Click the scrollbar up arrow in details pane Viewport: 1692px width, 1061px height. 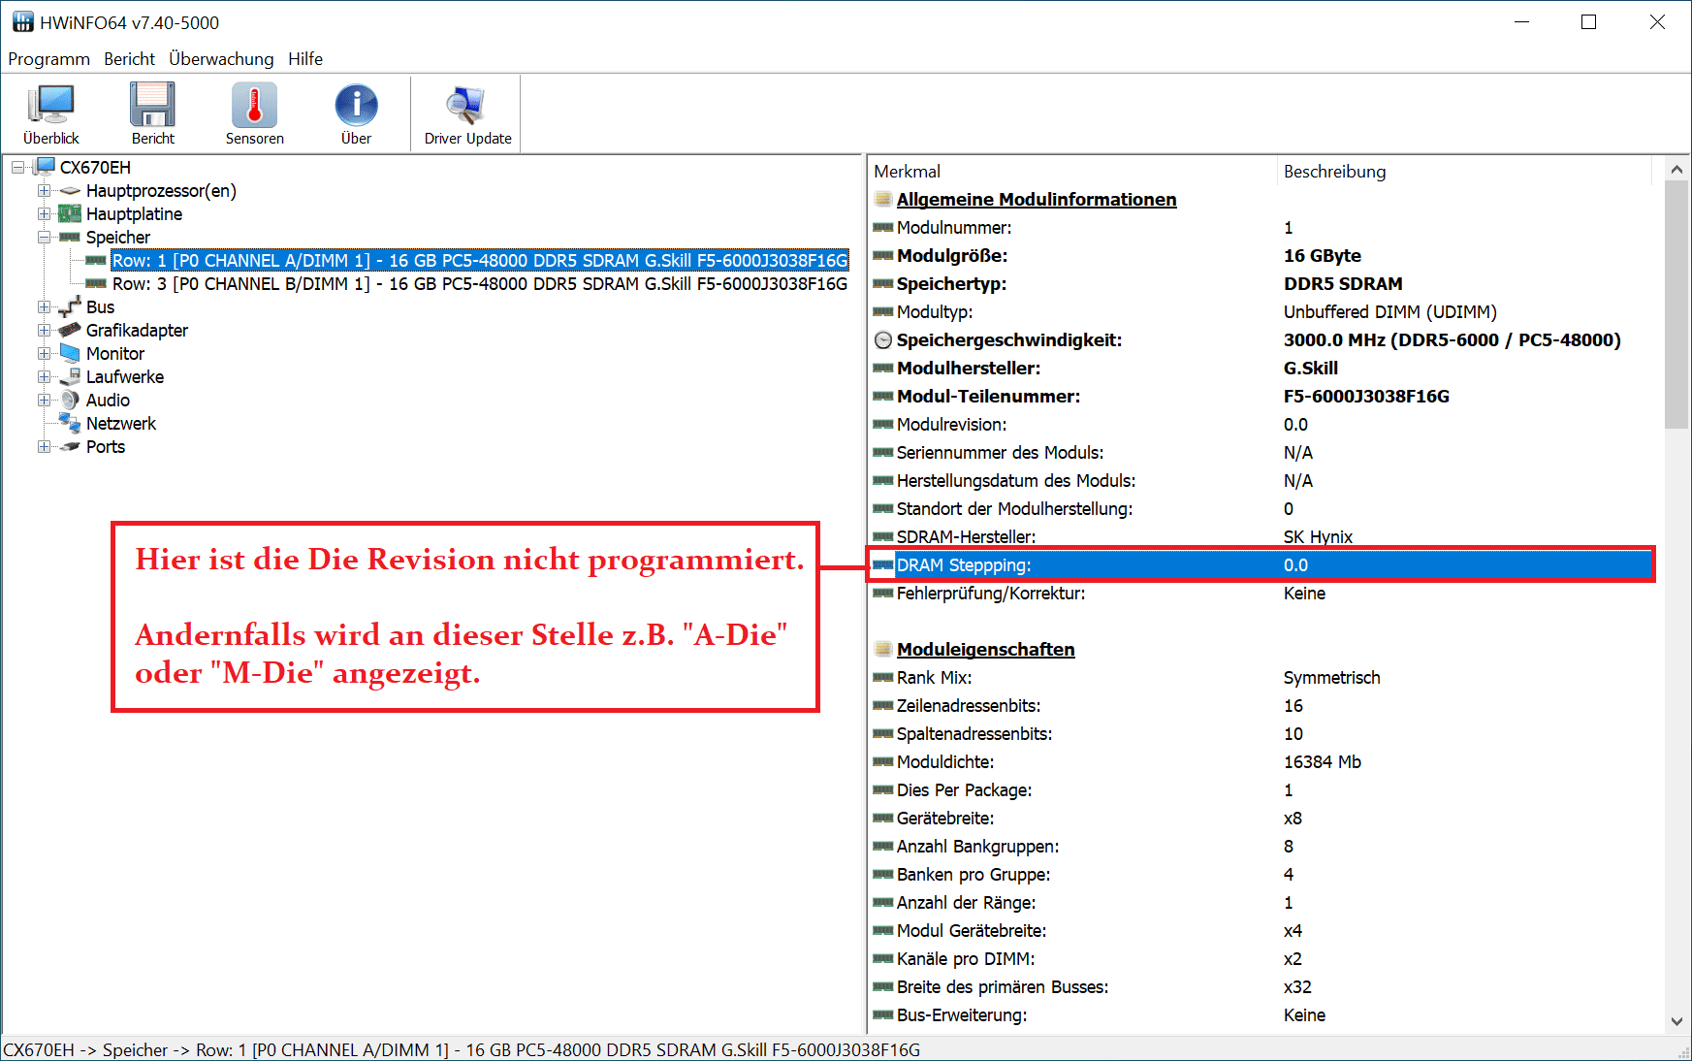(x=1676, y=169)
